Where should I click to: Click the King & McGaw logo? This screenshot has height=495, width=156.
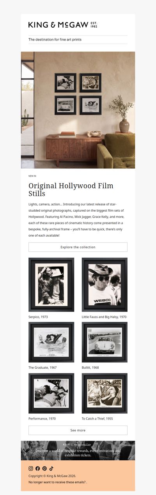pos(63,25)
